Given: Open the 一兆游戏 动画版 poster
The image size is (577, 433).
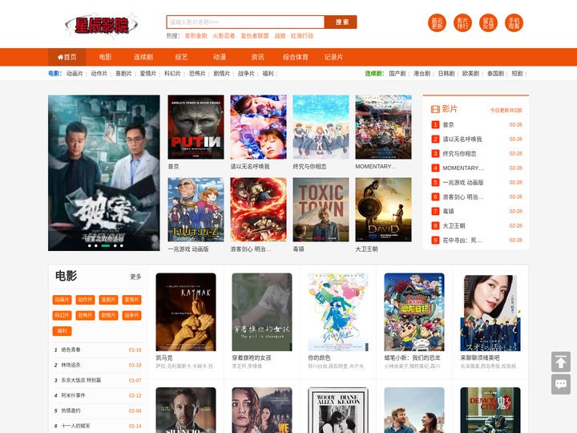Looking at the screenshot, I should [196, 209].
